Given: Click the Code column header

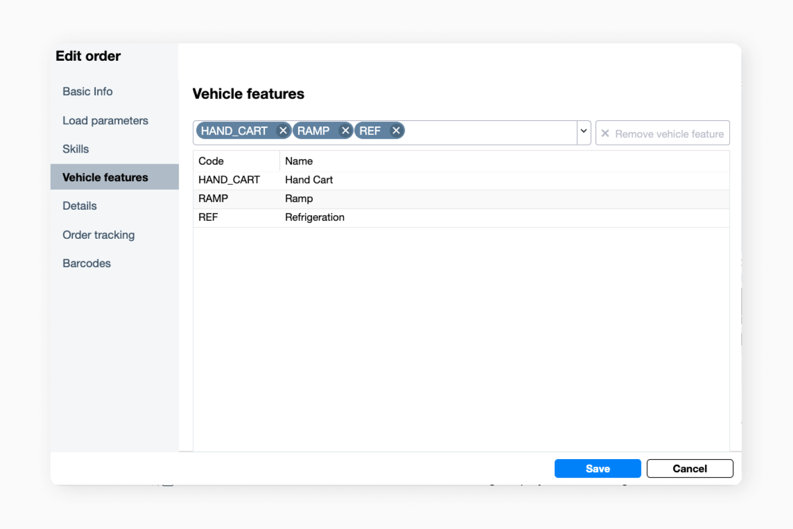Looking at the screenshot, I should [x=211, y=161].
